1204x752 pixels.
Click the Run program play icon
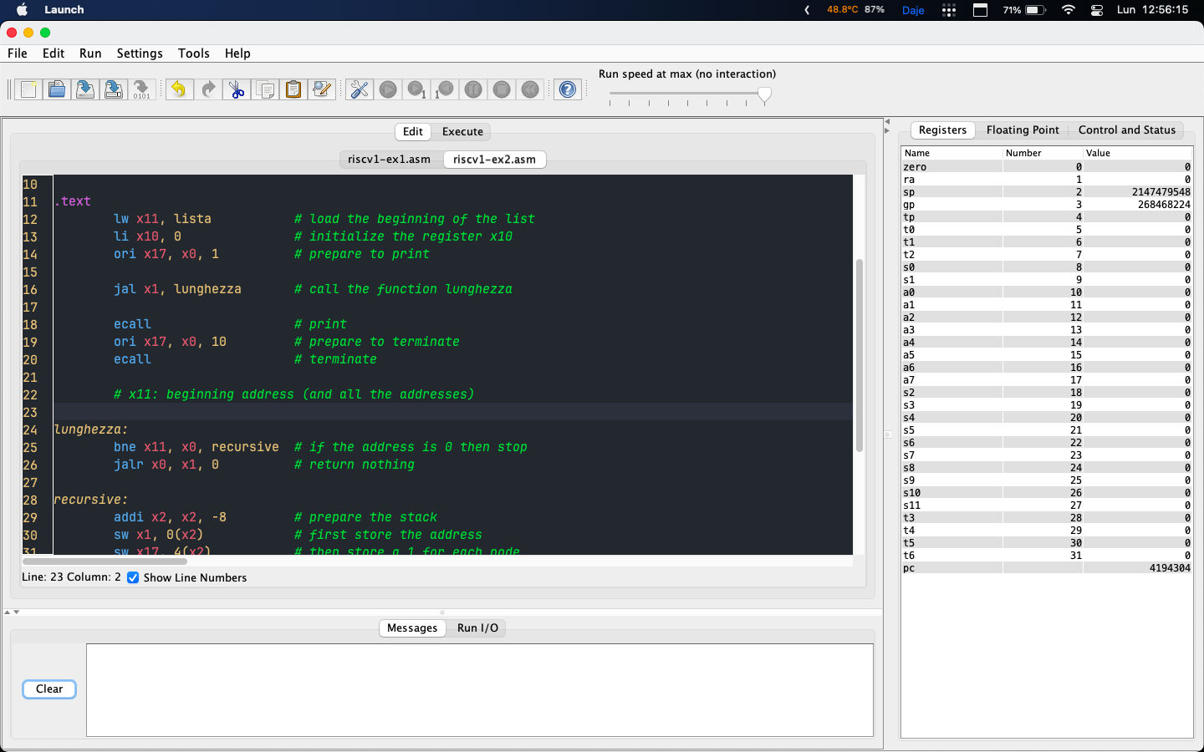click(x=388, y=89)
